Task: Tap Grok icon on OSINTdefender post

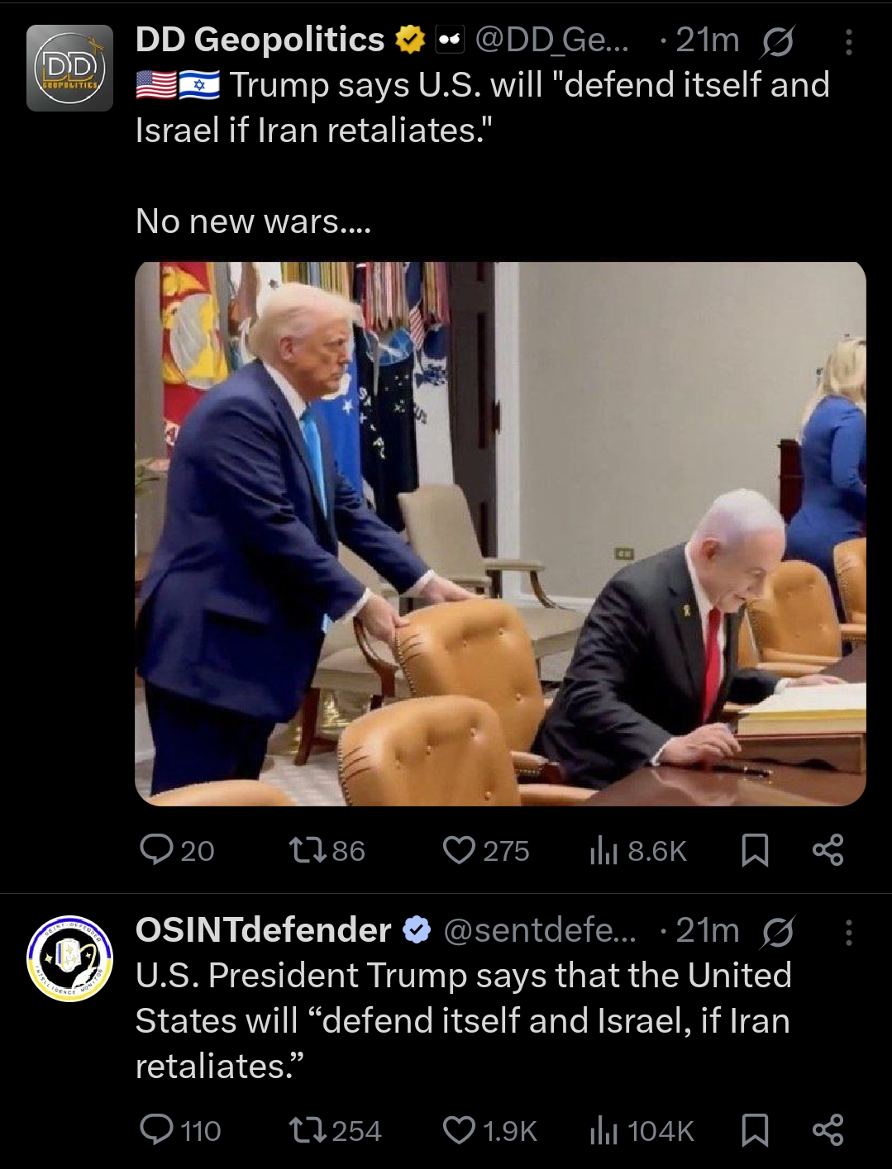Action: (x=777, y=932)
